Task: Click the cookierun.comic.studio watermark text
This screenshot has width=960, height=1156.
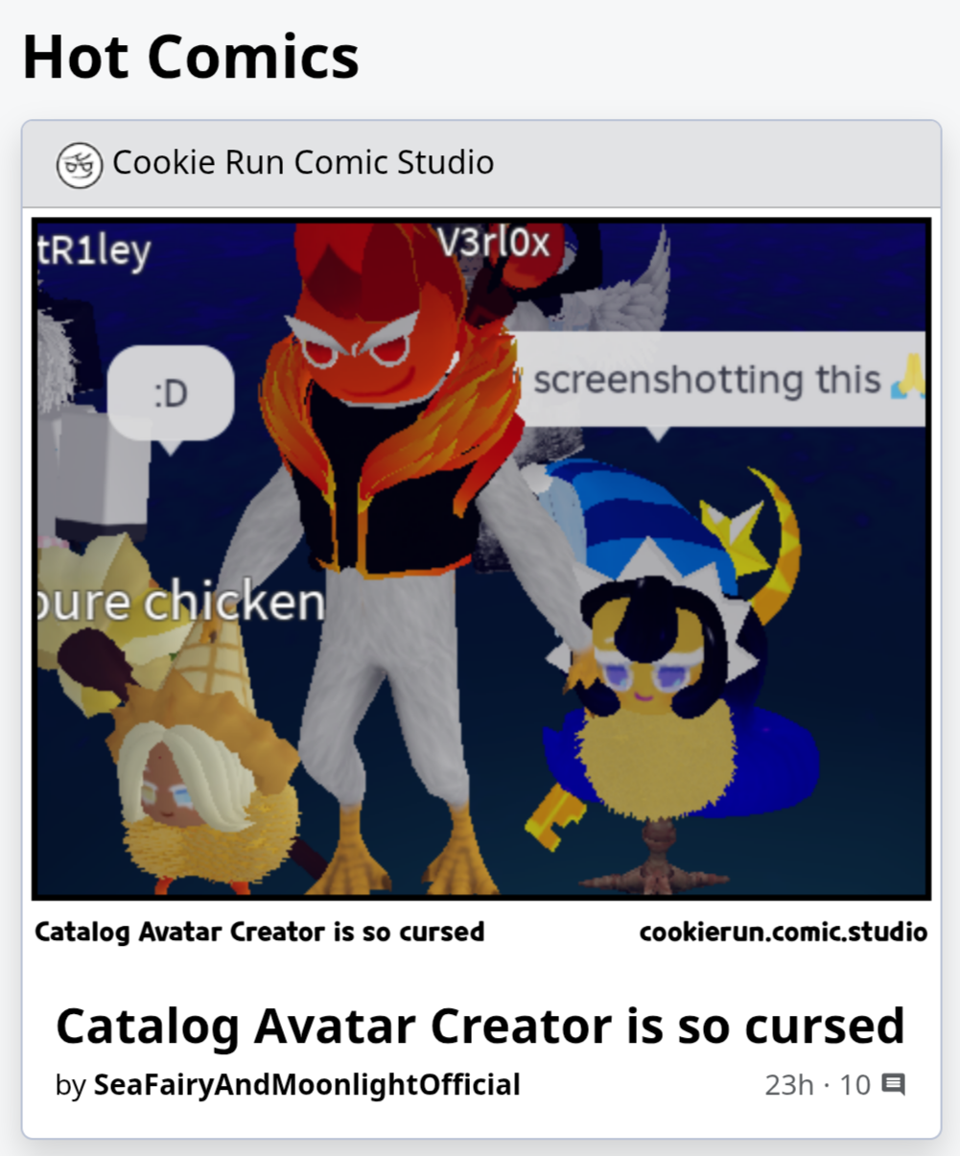Action: tap(783, 932)
